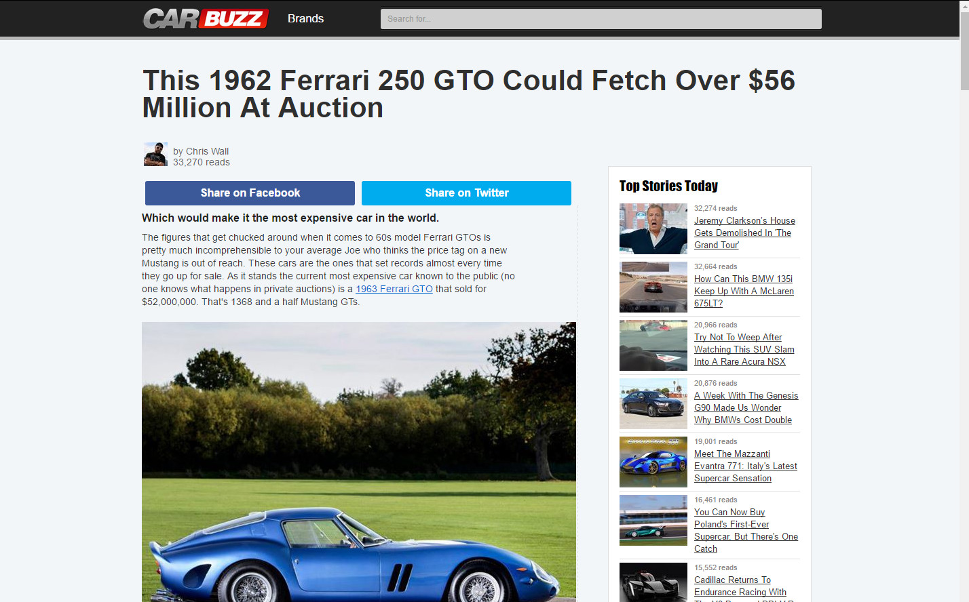Share the article on Facebook
The height and width of the screenshot is (602, 969).
250,193
